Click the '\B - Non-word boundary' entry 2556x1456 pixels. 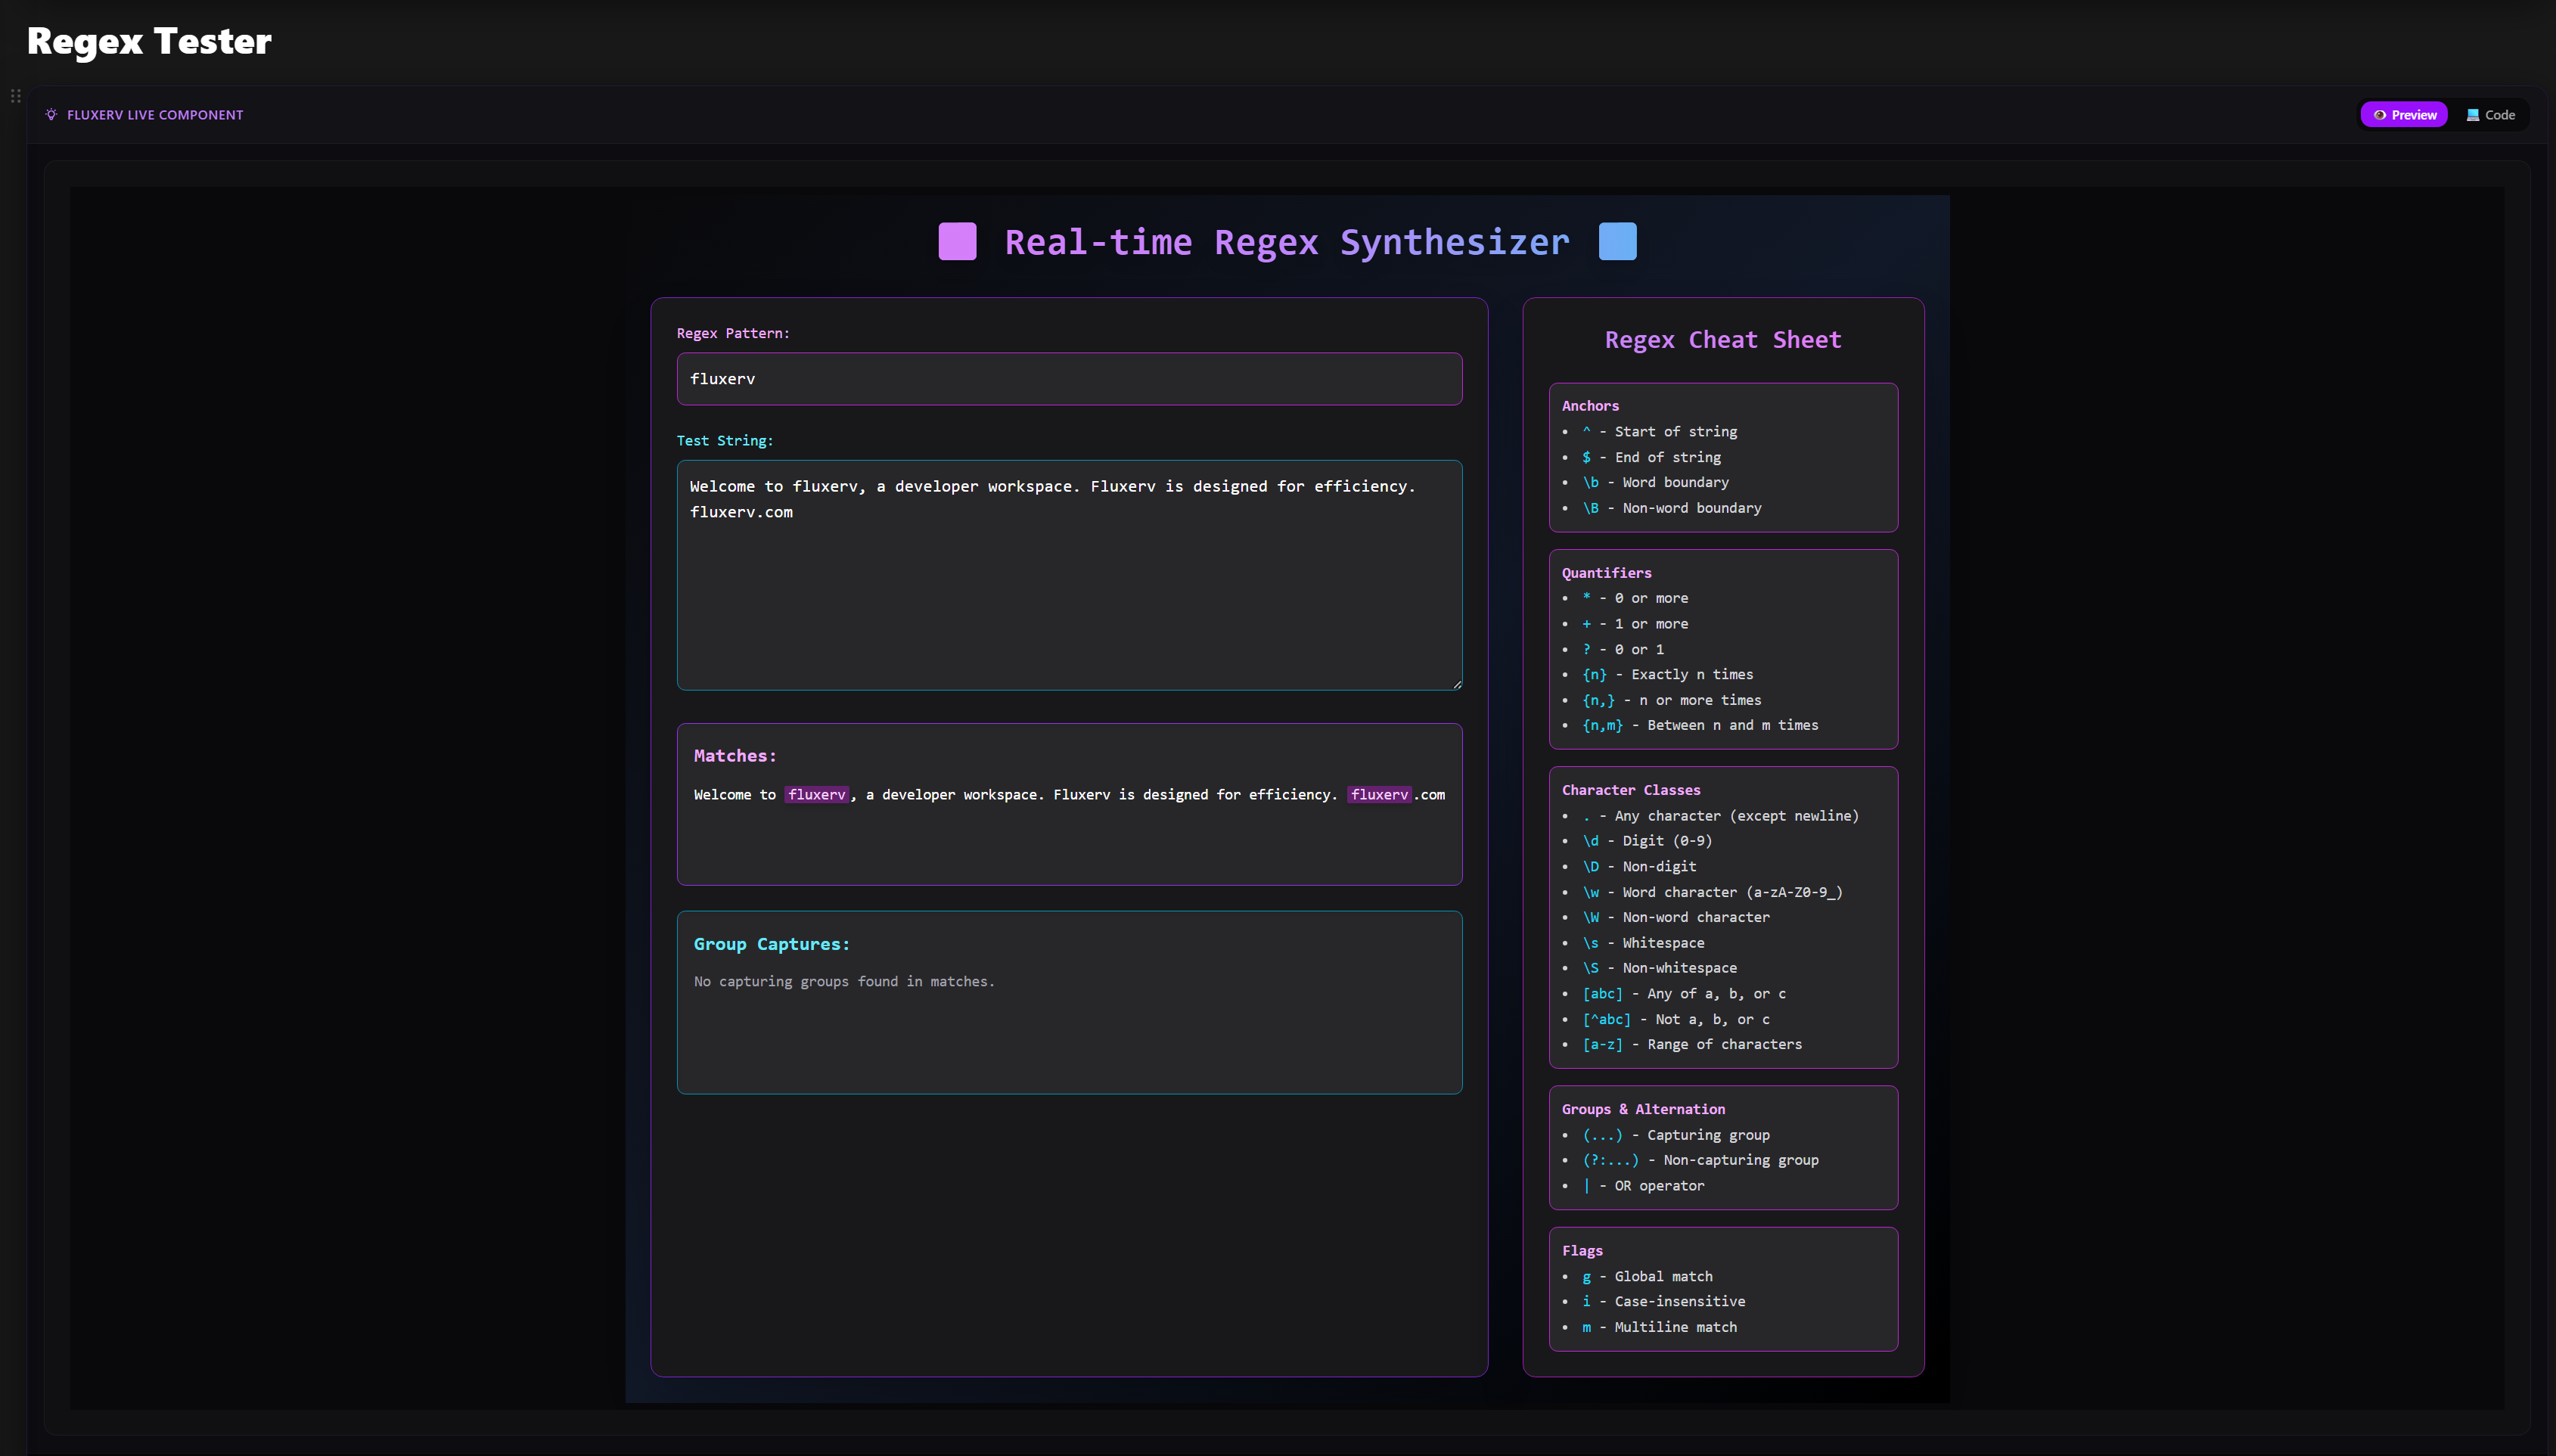[1672, 508]
